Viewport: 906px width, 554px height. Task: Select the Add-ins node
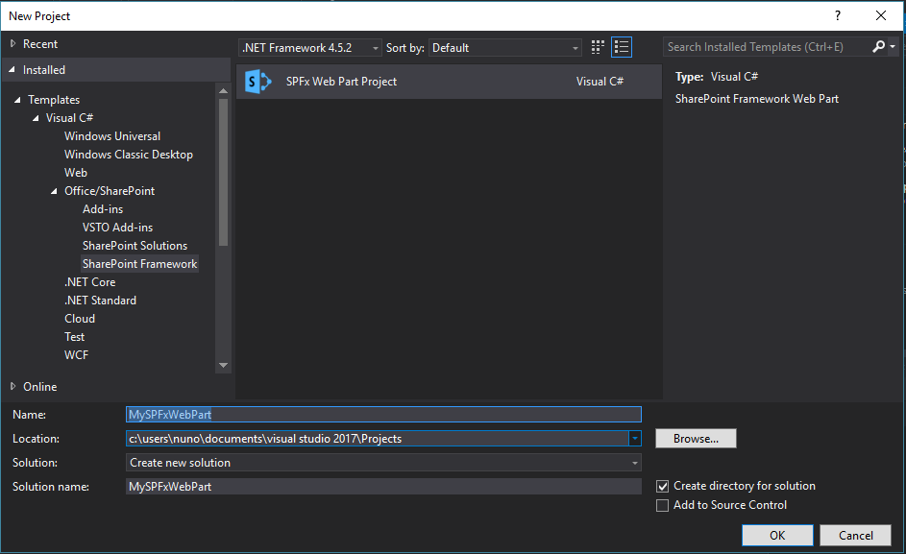(103, 209)
